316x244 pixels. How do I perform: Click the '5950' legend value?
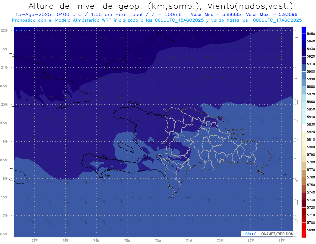tap(311, 34)
